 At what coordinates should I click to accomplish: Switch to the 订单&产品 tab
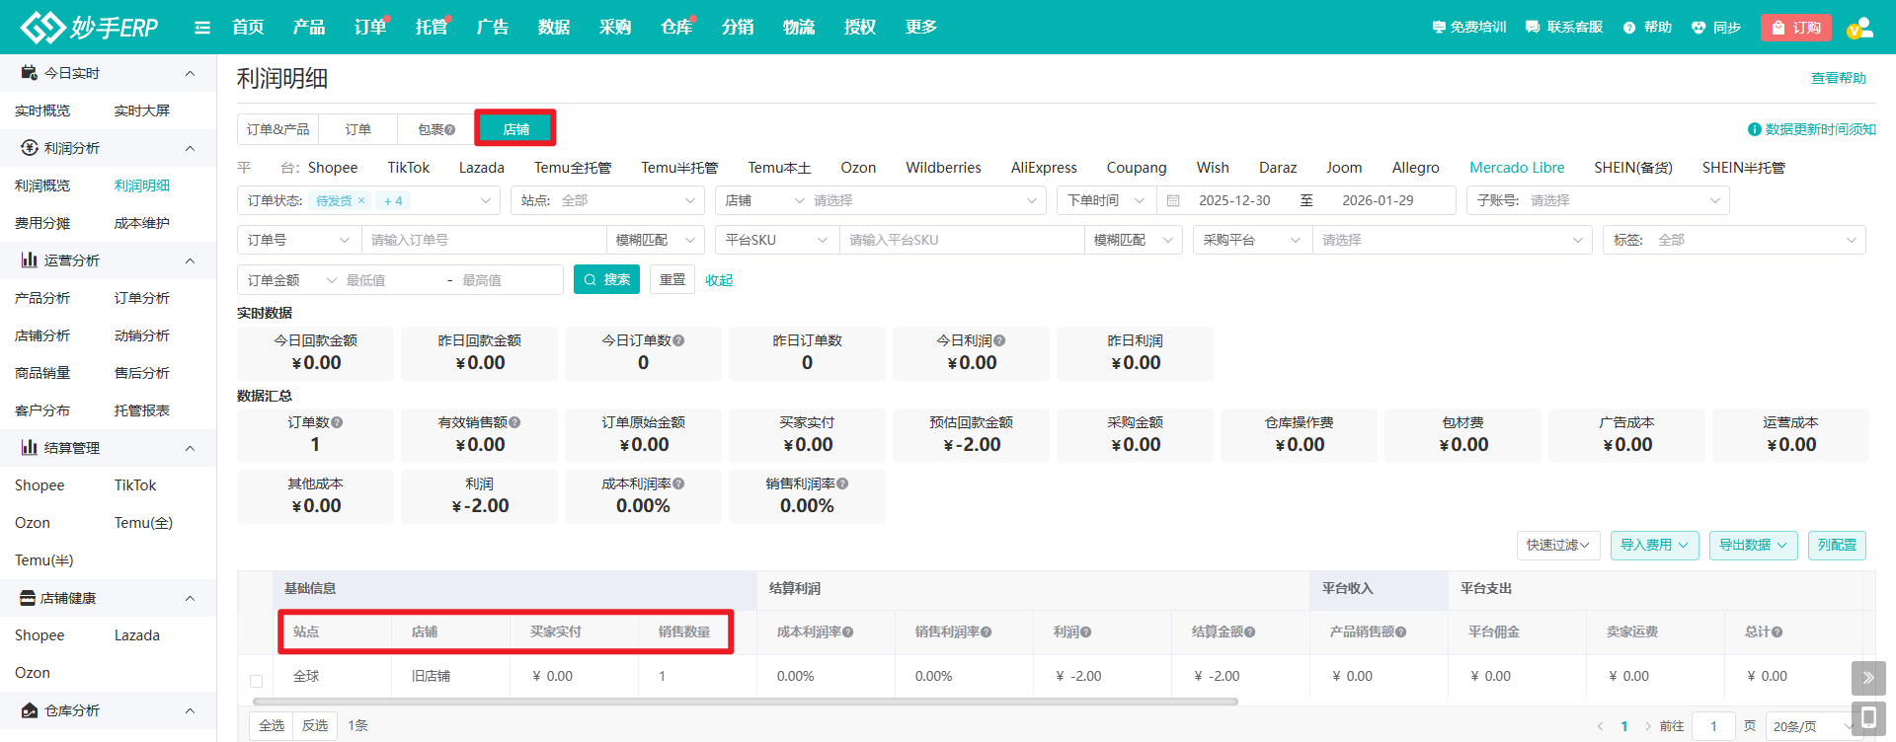277,129
